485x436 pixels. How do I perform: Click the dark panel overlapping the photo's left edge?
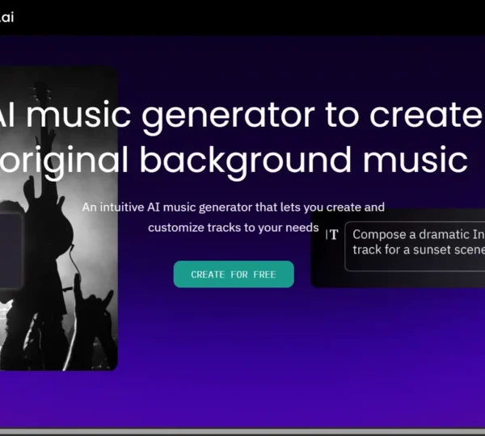[10, 250]
